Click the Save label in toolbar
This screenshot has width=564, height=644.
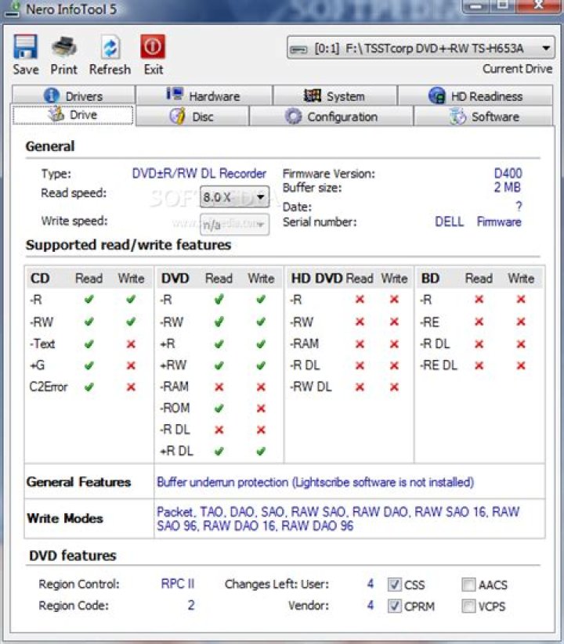26,69
